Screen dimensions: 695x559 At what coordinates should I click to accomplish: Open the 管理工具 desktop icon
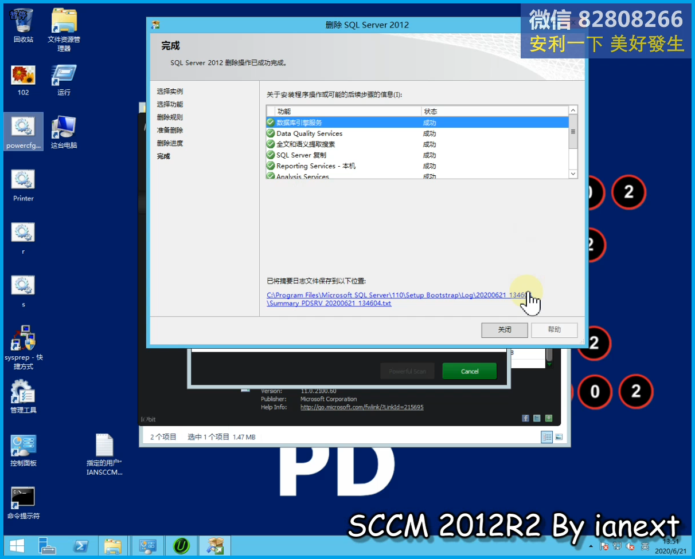[x=23, y=396]
